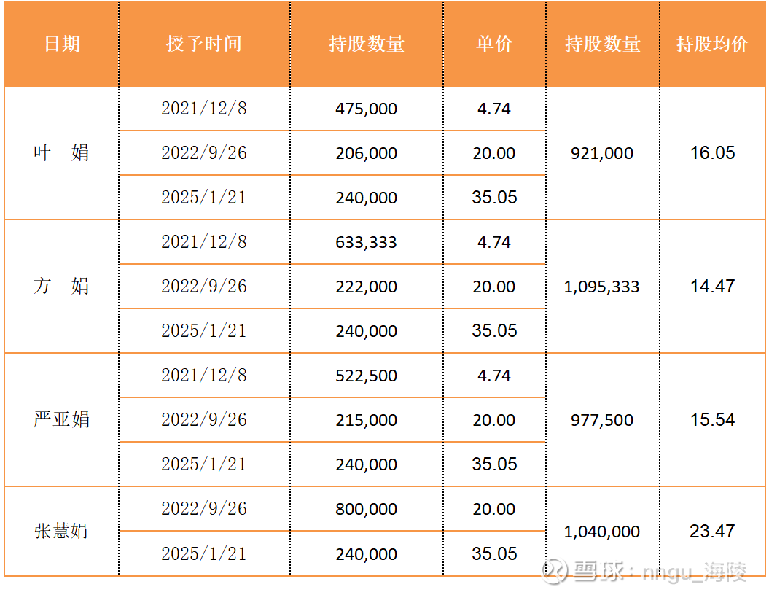Click the 475,000 shares cell
769x595 pixels.
click(367, 109)
